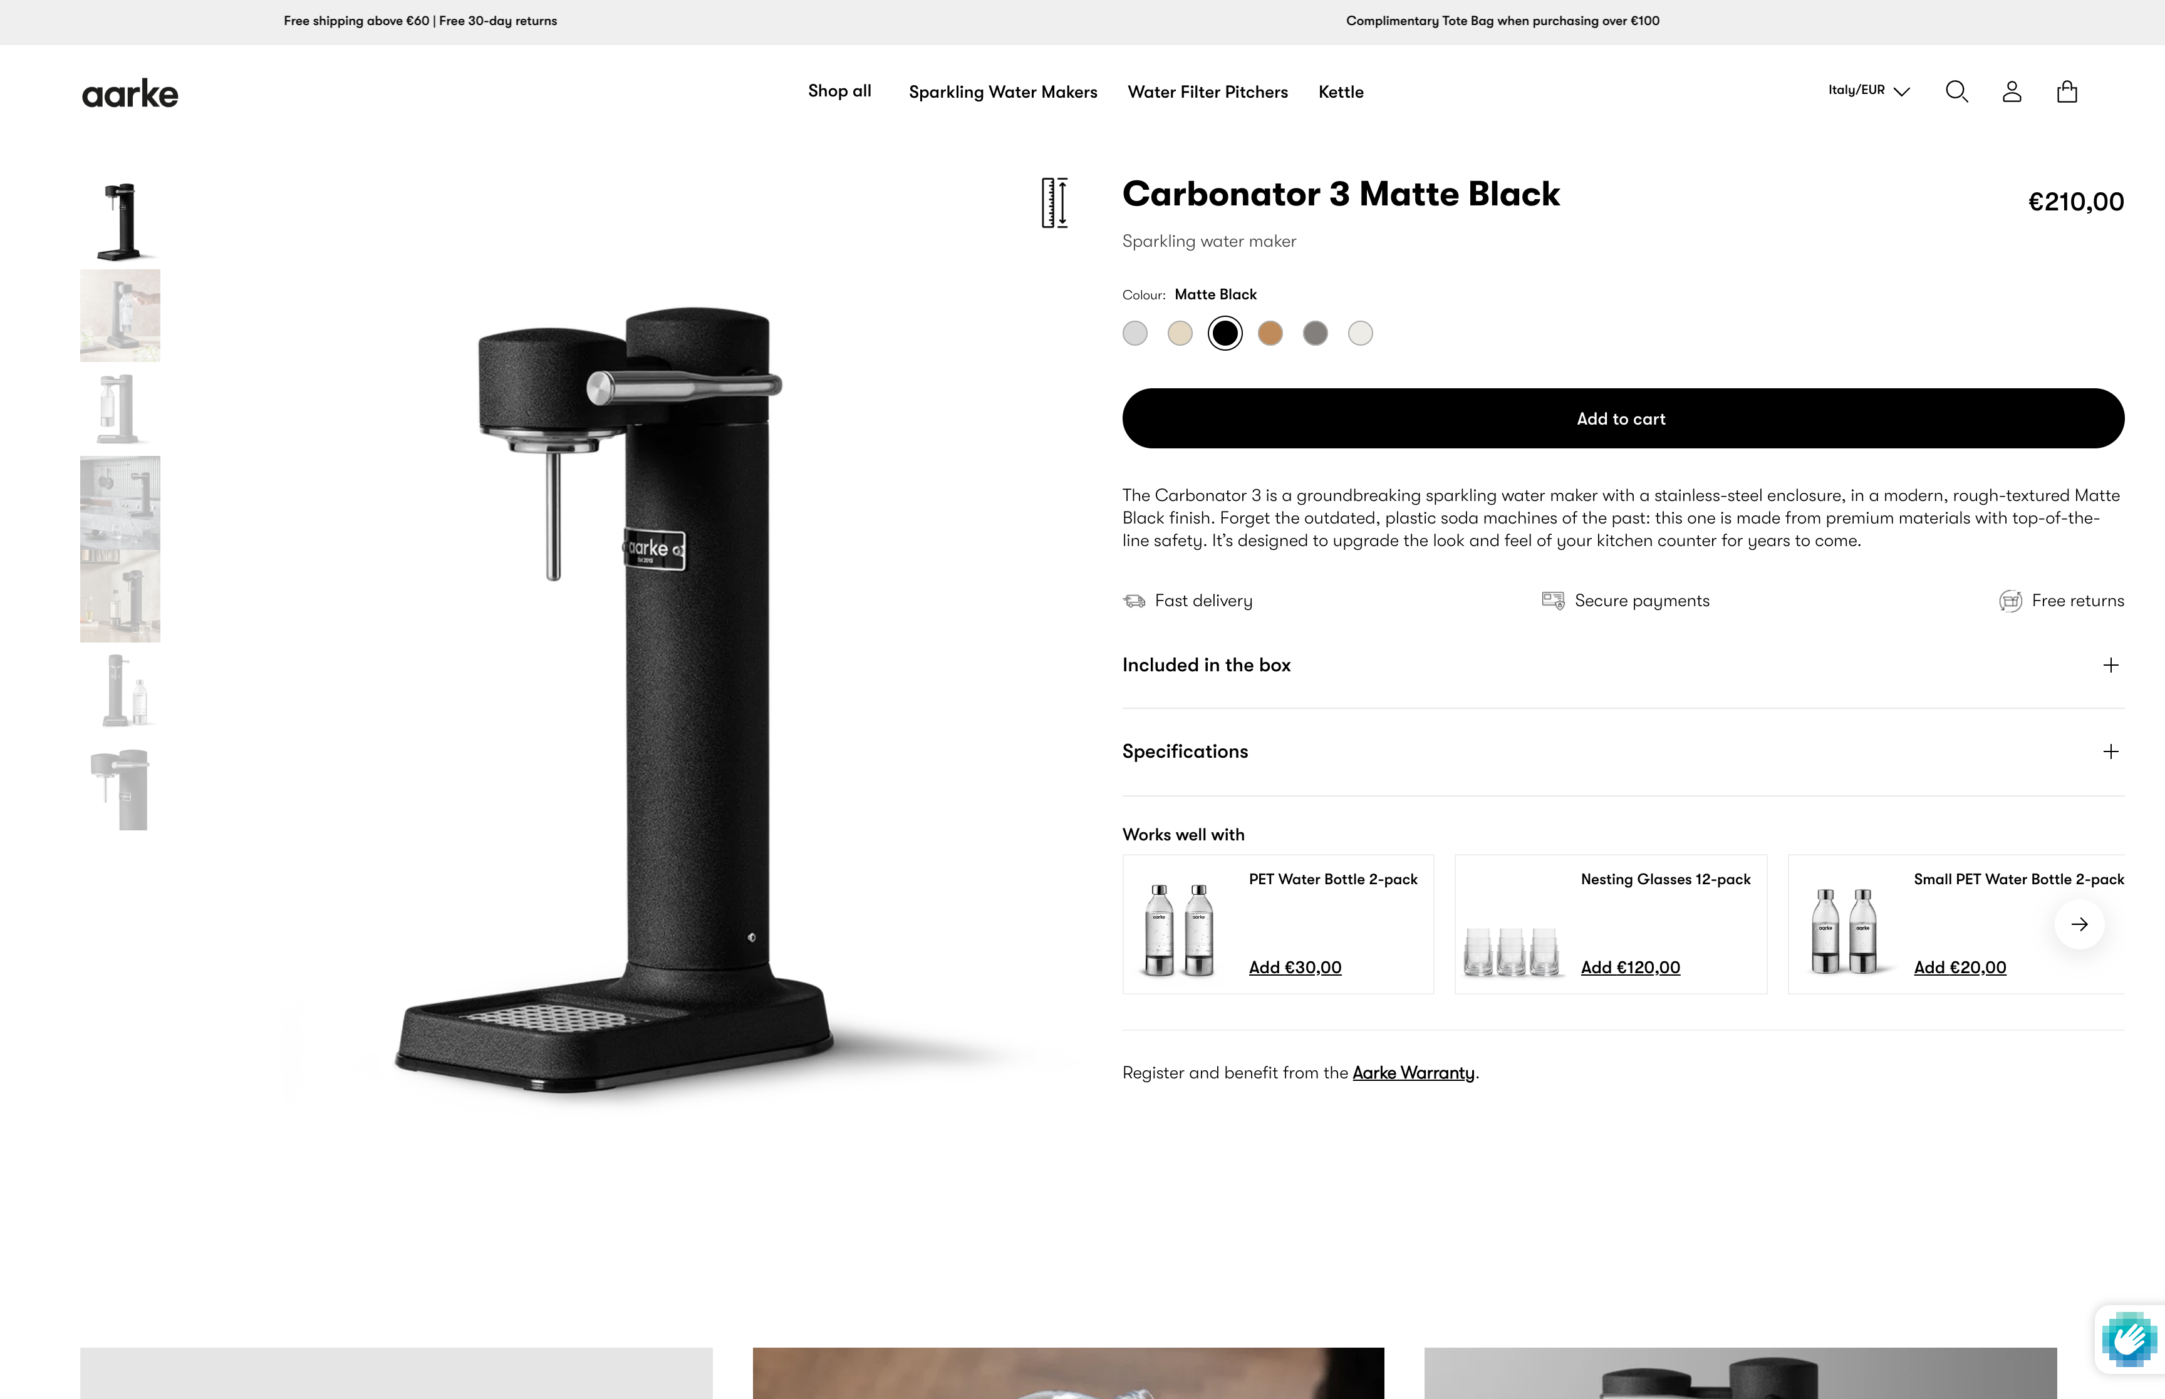Select the white colour option

click(x=1360, y=333)
